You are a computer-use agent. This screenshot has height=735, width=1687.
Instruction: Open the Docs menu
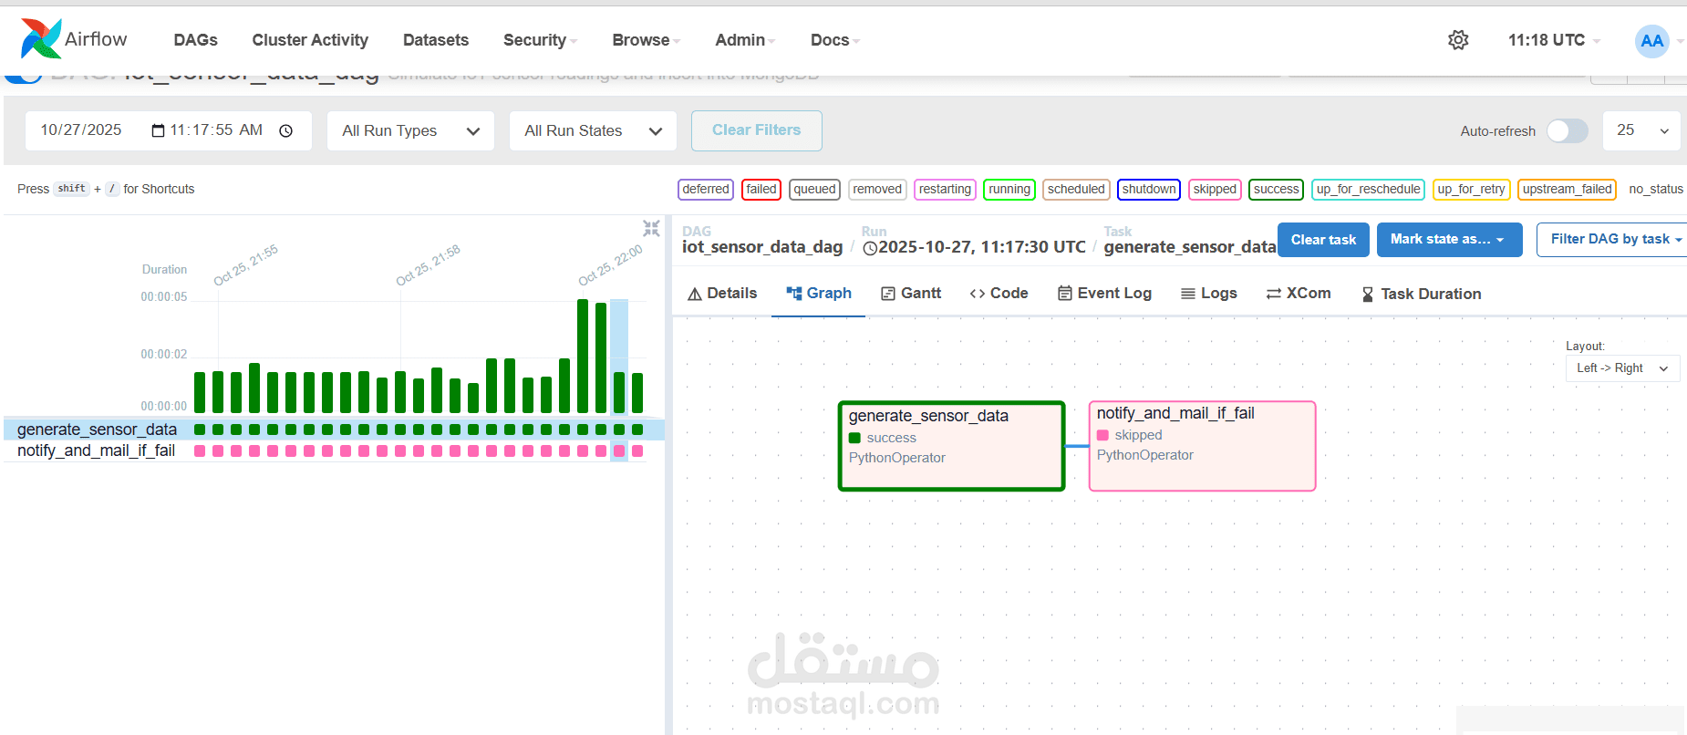pos(835,40)
